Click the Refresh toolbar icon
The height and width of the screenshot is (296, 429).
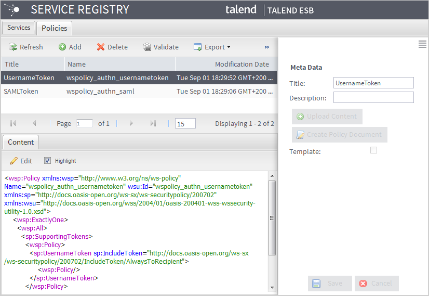click(x=13, y=47)
